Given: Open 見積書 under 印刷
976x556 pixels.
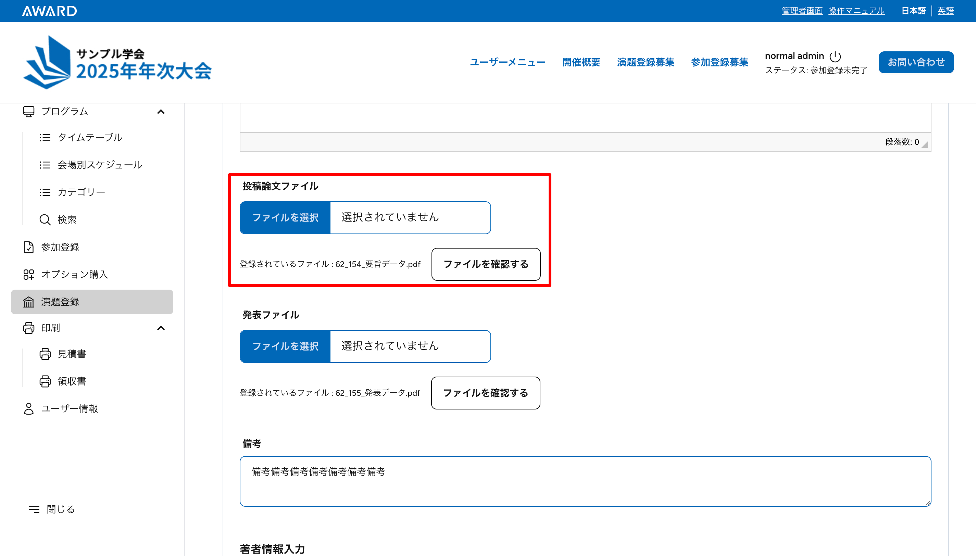Looking at the screenshot, I should coord(72,354).
